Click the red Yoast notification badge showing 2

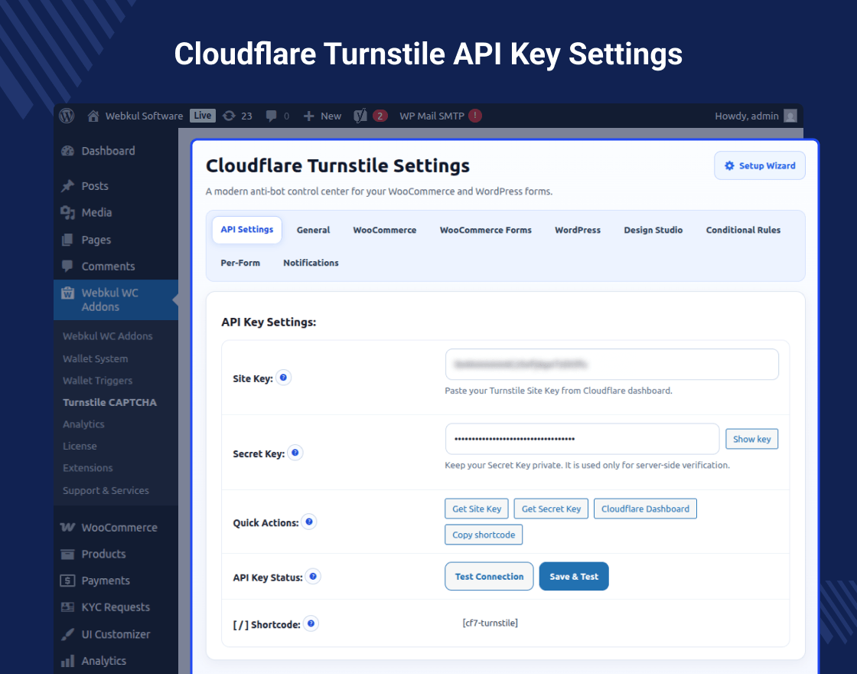click(380, 116)
